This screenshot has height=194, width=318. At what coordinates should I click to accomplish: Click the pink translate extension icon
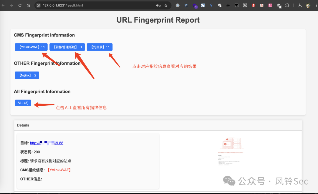(x=270, y=5)
